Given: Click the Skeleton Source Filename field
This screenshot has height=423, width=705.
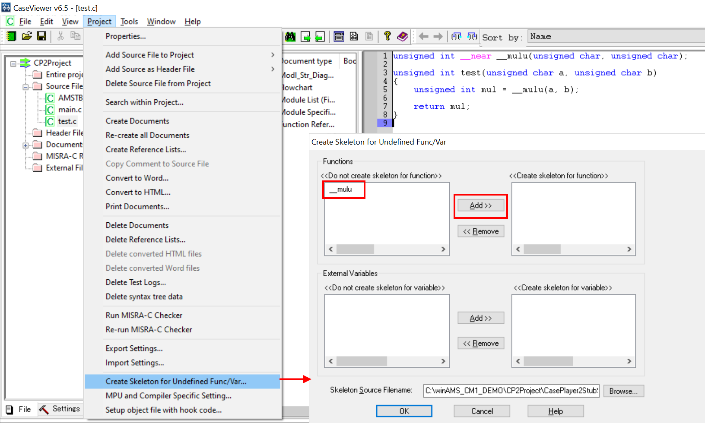Looking at the screenshot, I should (511, 391).
